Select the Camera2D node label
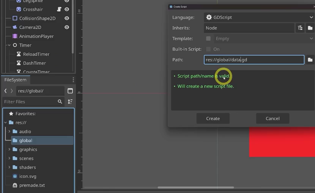315x193 pixels. coord(30,27)
